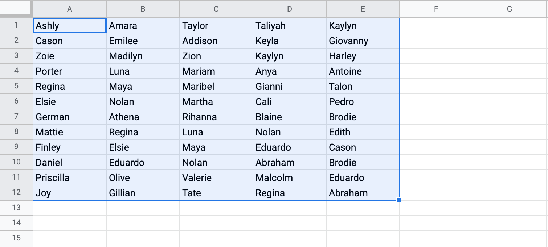Select the cell containing Gillian
This screenshot has width=548, height=247.
click(143, 193)
